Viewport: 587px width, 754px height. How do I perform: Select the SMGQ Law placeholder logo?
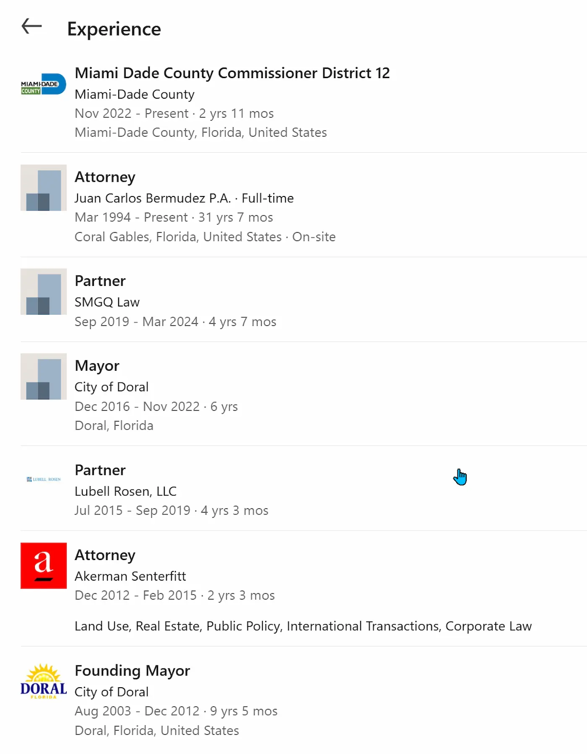pos(44,292)
